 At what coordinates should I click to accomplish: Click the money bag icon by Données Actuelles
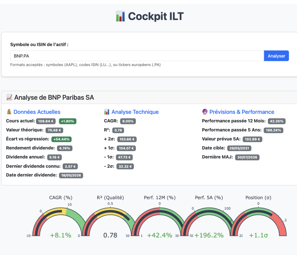pos(9,112)
